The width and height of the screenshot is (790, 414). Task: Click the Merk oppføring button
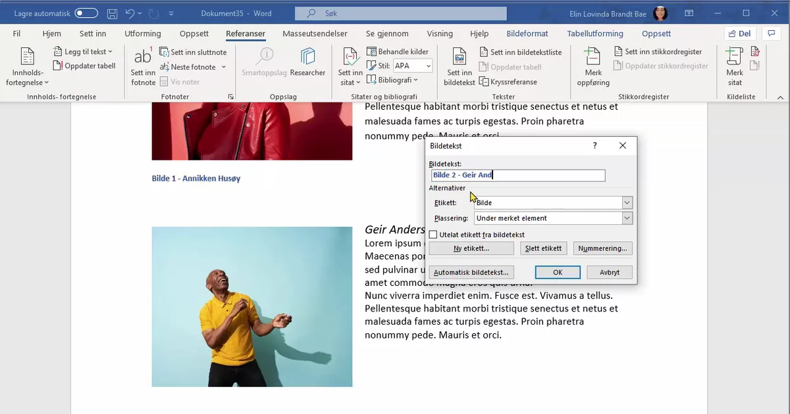[x=593, y=67]
